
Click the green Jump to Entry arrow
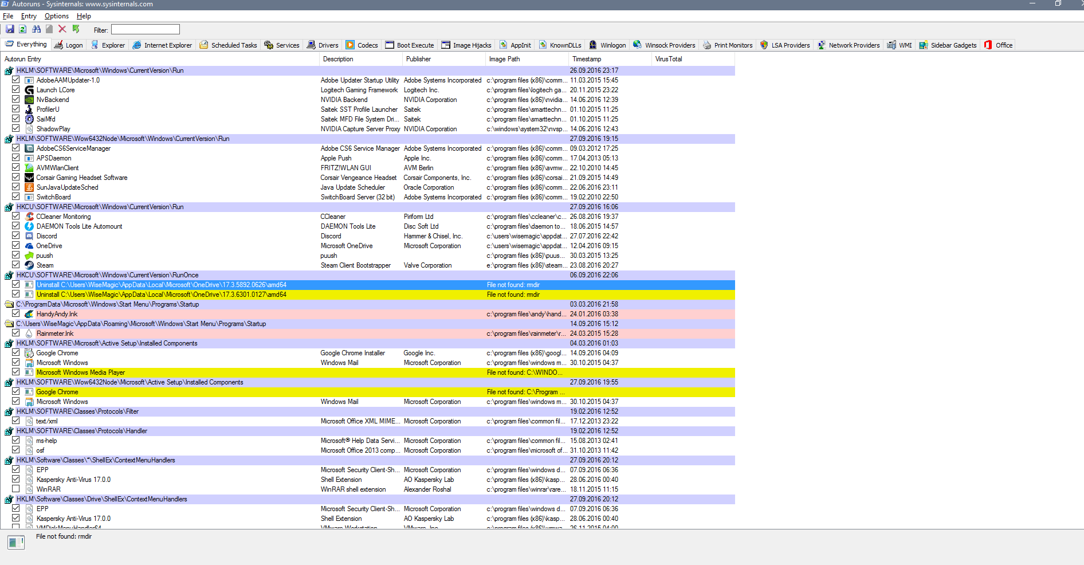click(x=76, y=29)
